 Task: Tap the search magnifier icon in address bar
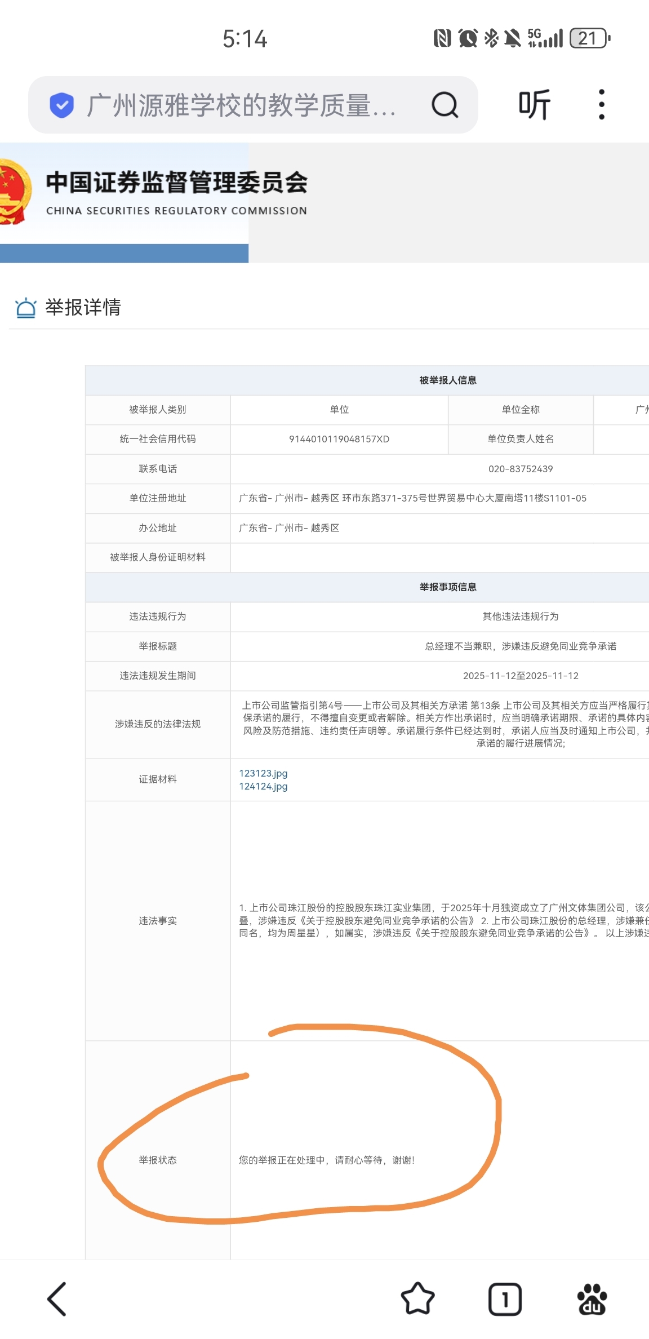click(x=444, y=105)
